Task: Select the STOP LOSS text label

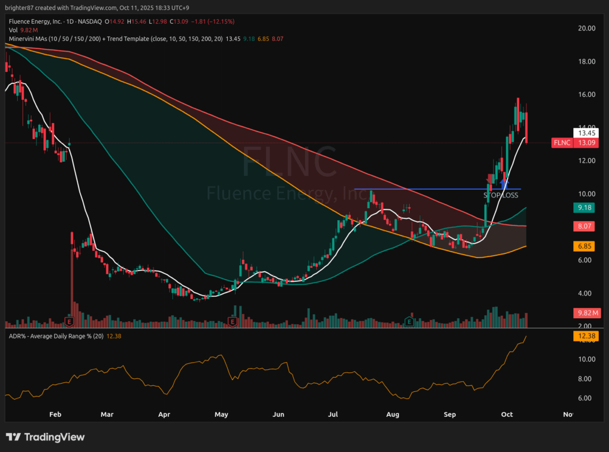Action: (500, 194)
